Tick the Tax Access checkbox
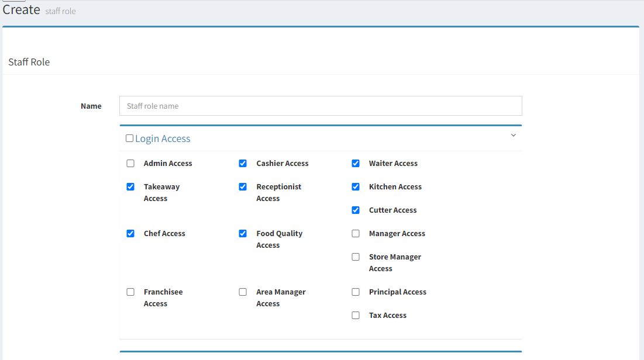644x360 pixels. click(x=356, y=315)
